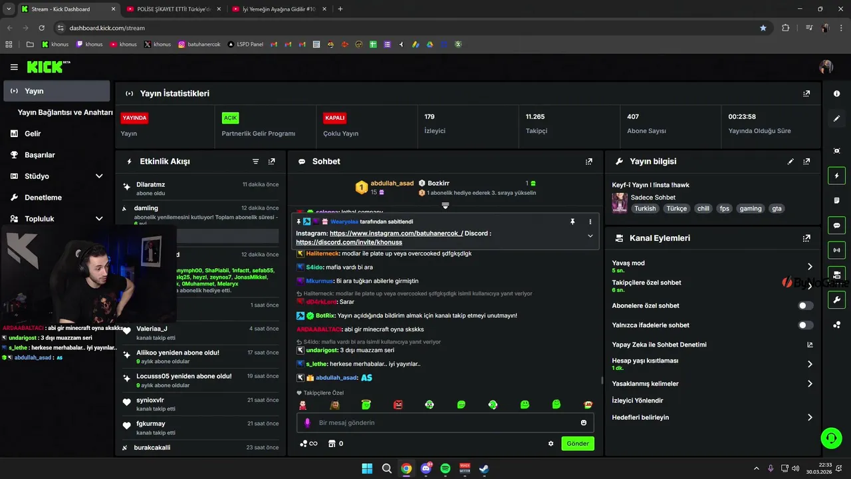Open Yayın Bağlantısı ve Anahtarı page

[x=65, y=112]
